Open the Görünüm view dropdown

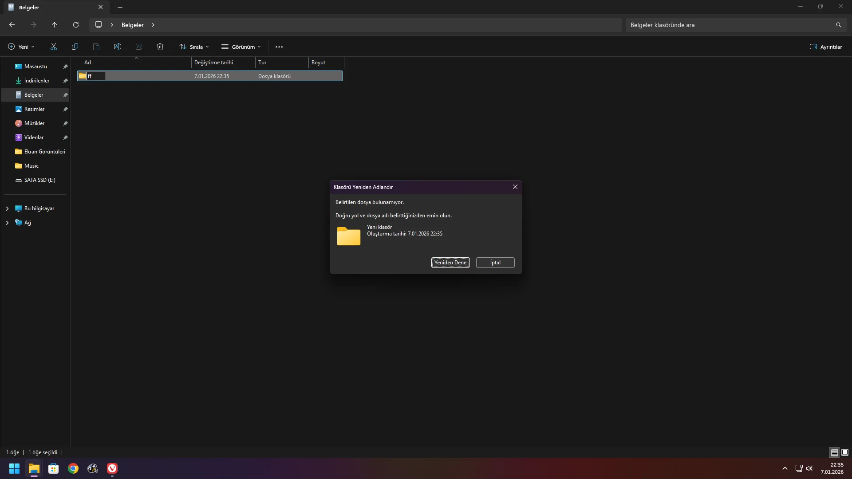click(241, 47)
